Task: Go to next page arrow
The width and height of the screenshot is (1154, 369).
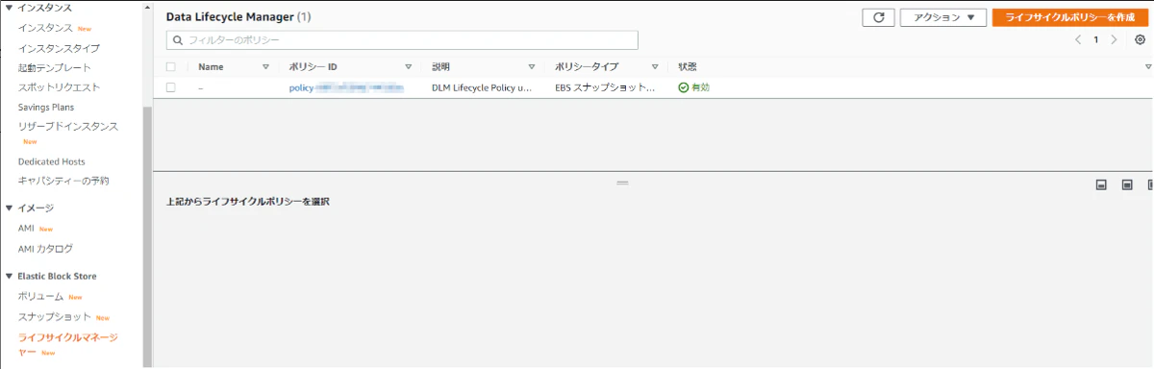Action: click(x=1114, y=39)
